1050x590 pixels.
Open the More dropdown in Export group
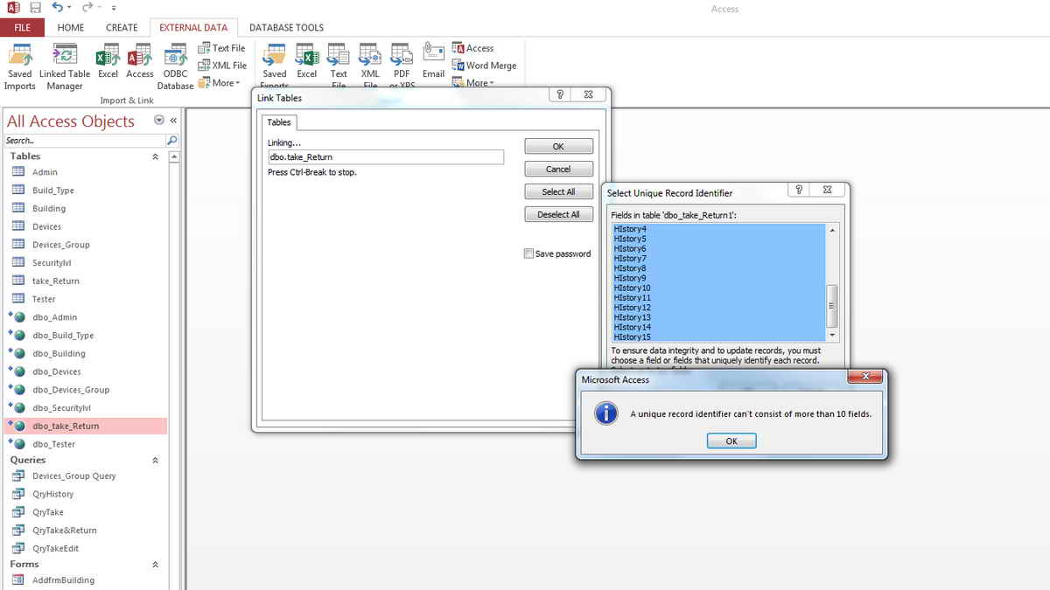[x=473, y=83]
